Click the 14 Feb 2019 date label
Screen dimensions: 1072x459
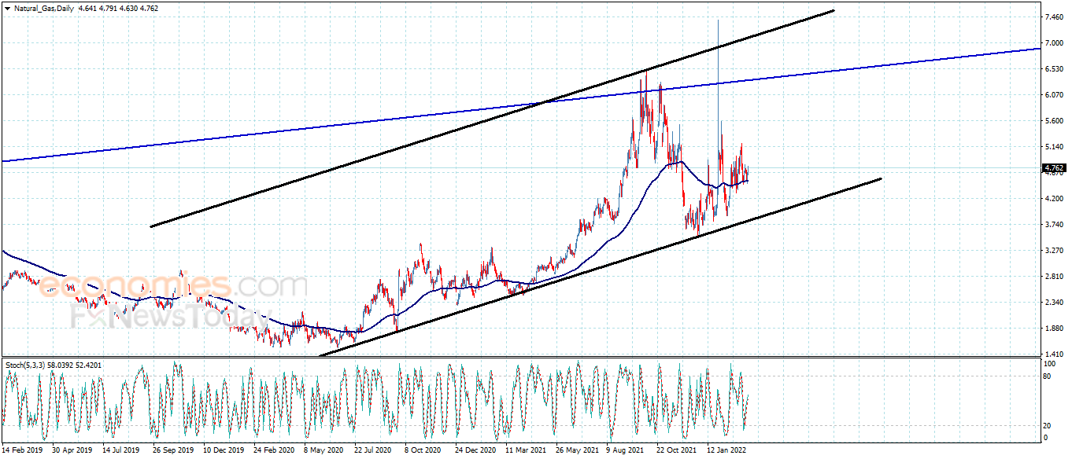[x=24, y=451]
